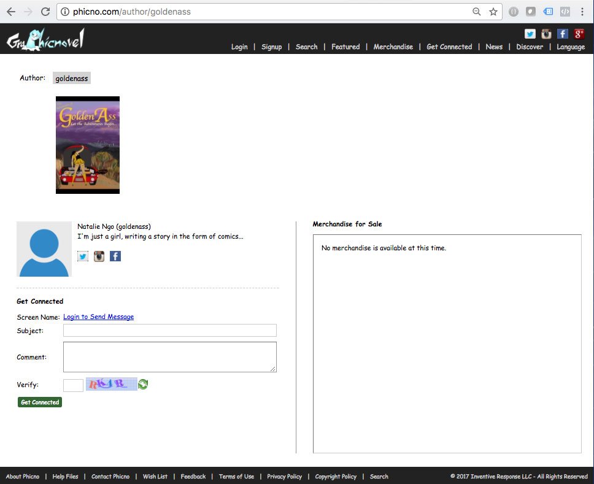Click the blue extension icon in toolbar
Viewport: 594px width, 484px height.
point(548,12)
